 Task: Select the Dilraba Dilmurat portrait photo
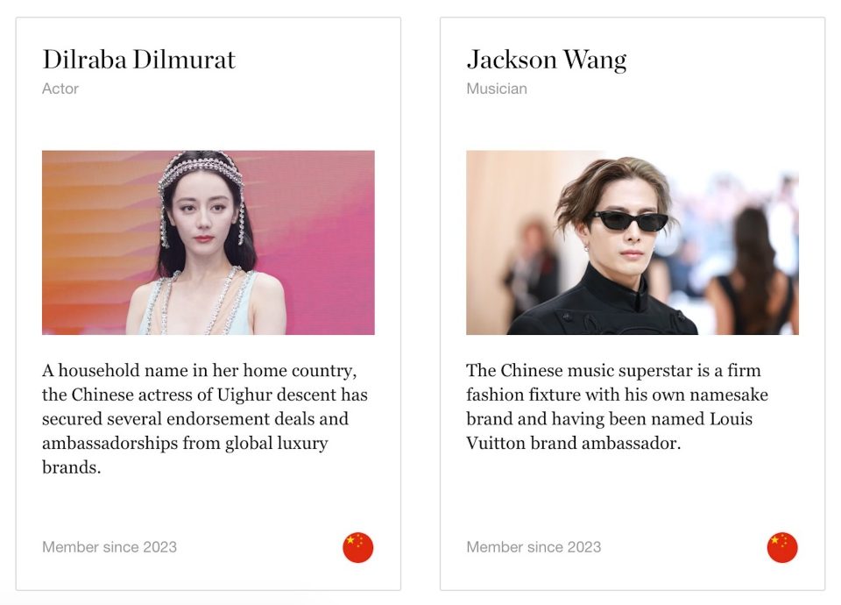[208, 242]
